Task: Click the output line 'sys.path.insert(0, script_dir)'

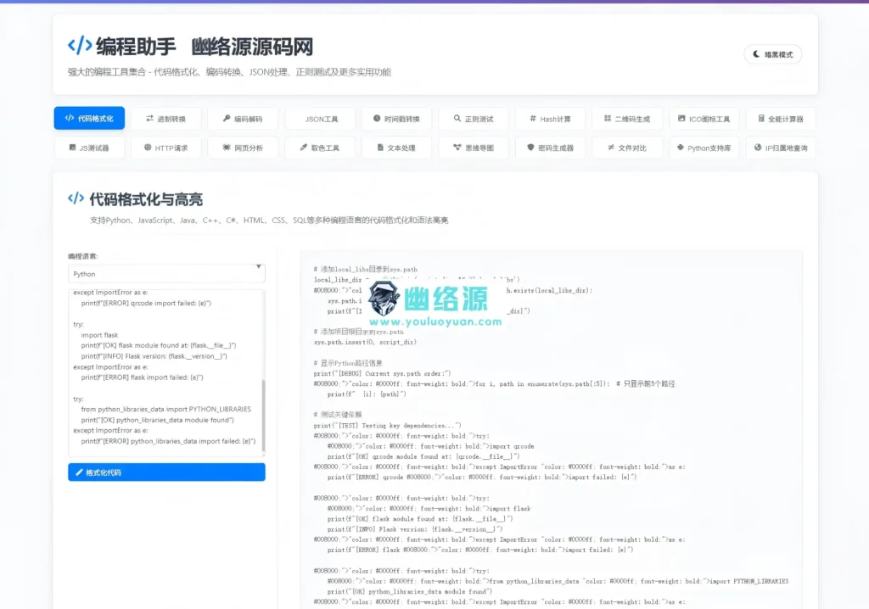Action: click(365, 342)
